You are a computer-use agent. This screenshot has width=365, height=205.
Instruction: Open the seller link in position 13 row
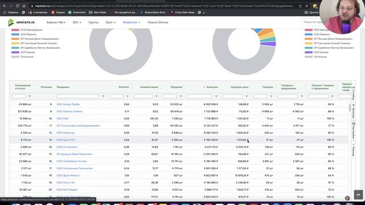click(66, 140)
